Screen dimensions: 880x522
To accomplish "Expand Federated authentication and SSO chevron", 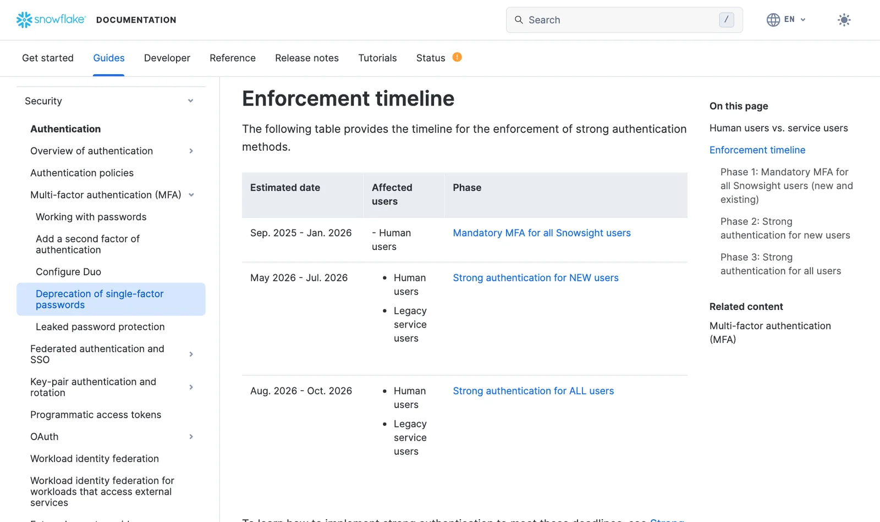I will click(x=191, y=354).
